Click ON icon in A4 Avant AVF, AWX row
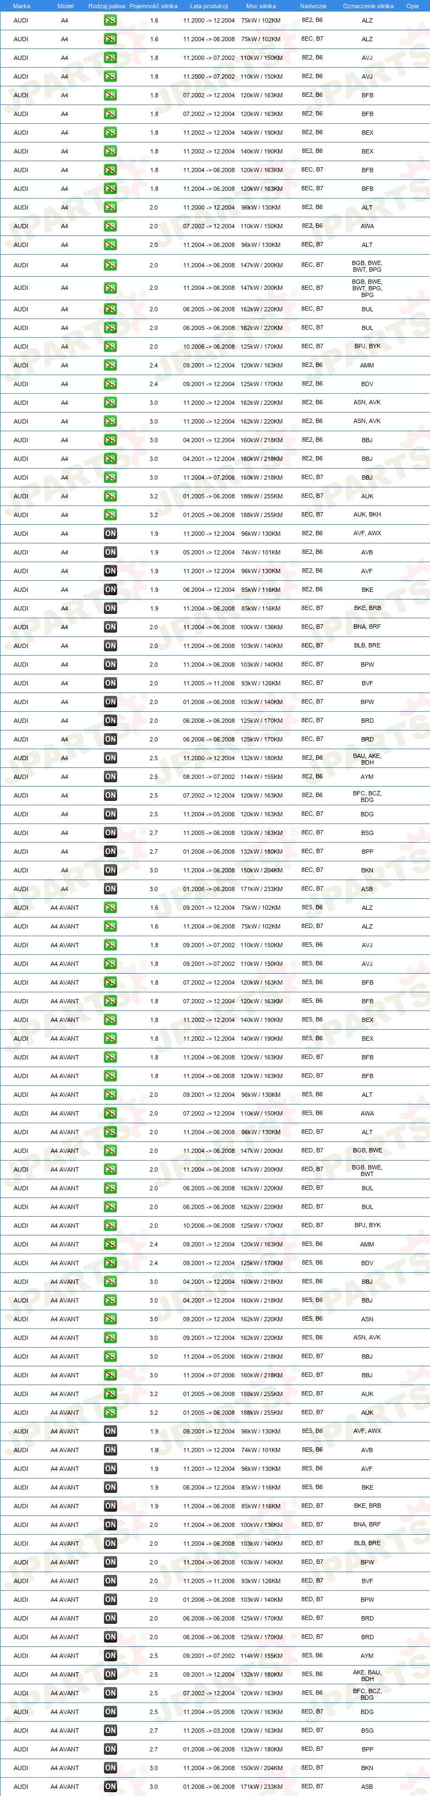The image size is (430, 1796). pos(110,1431)
